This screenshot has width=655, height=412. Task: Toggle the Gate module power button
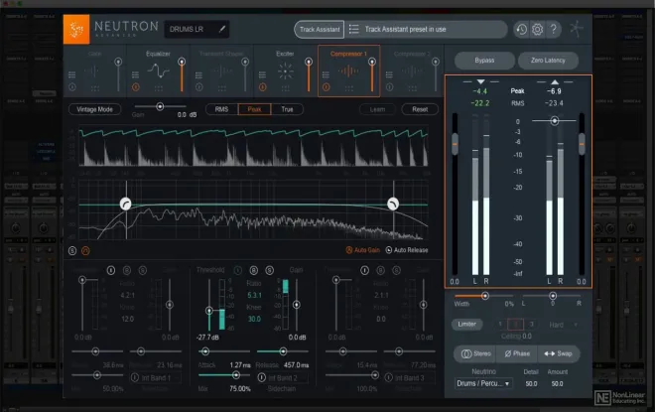[71, 87]
